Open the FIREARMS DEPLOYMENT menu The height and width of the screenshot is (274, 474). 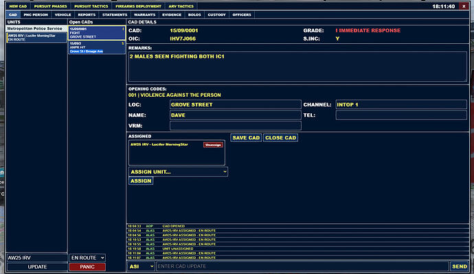point(138,6)
